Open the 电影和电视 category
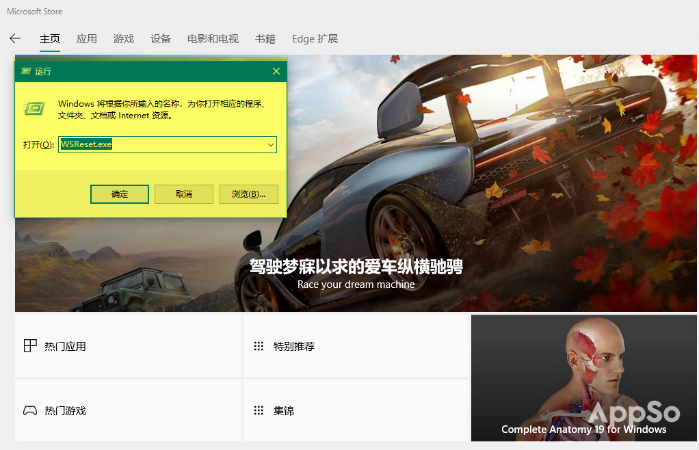The height and width of the screenshot is (450, 699). (212, 39)
